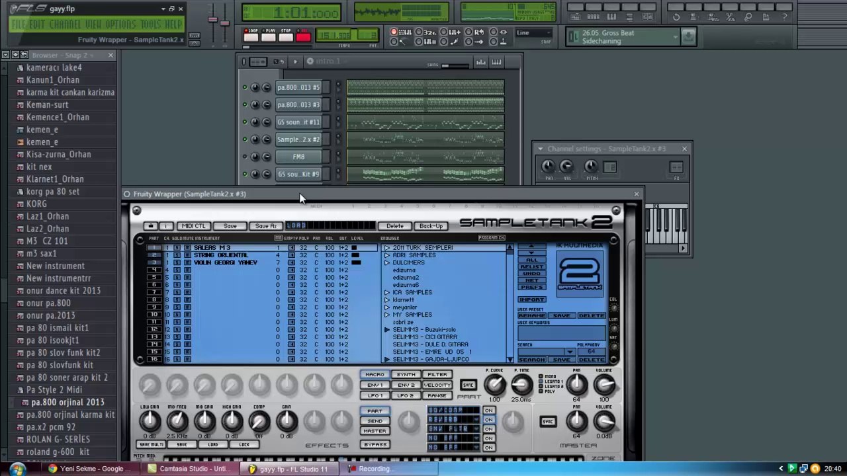Open the EDIT menu
The width and height of the screenshot is (847, 476).
pos(37,24)
